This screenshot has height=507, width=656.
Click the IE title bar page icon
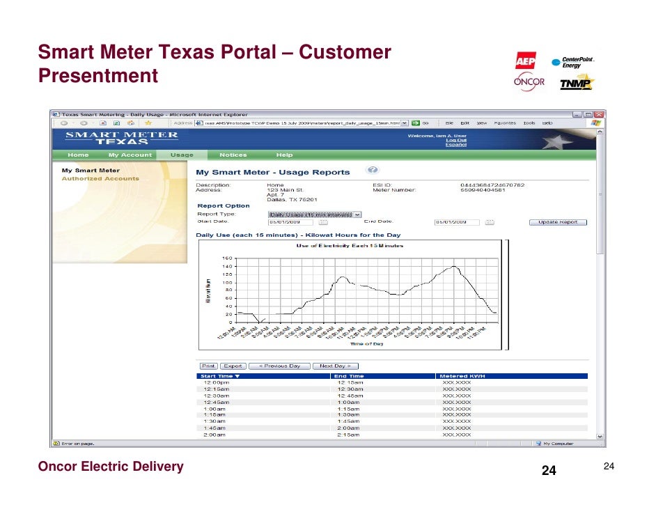click(56, 114)
